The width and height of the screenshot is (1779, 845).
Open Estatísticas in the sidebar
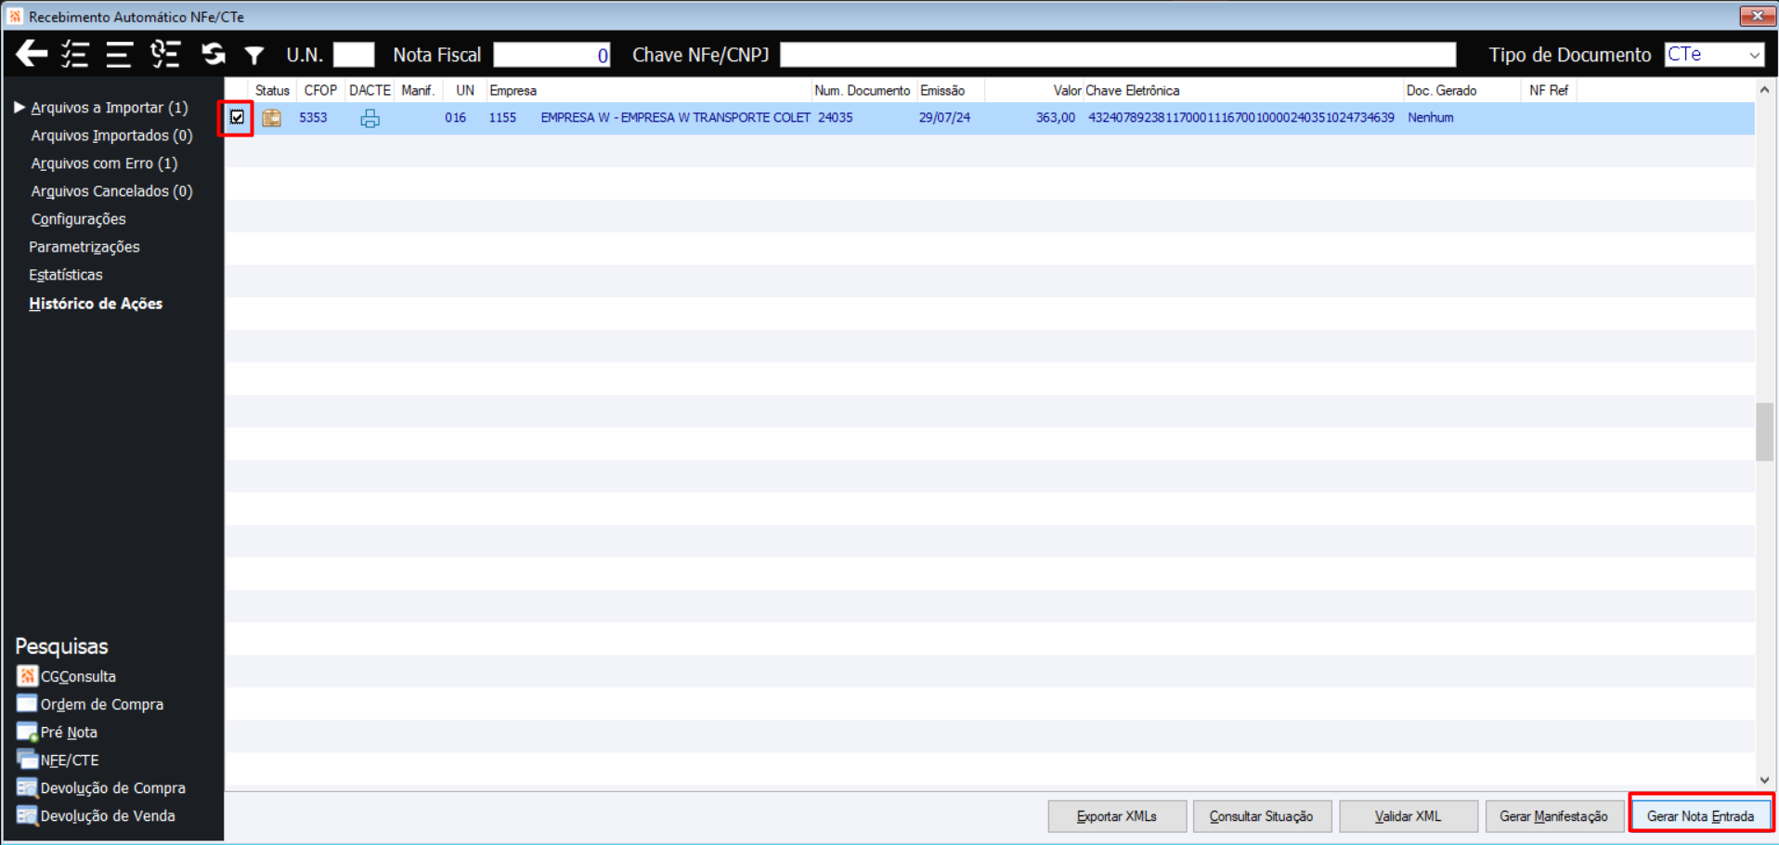click(66, 275)
